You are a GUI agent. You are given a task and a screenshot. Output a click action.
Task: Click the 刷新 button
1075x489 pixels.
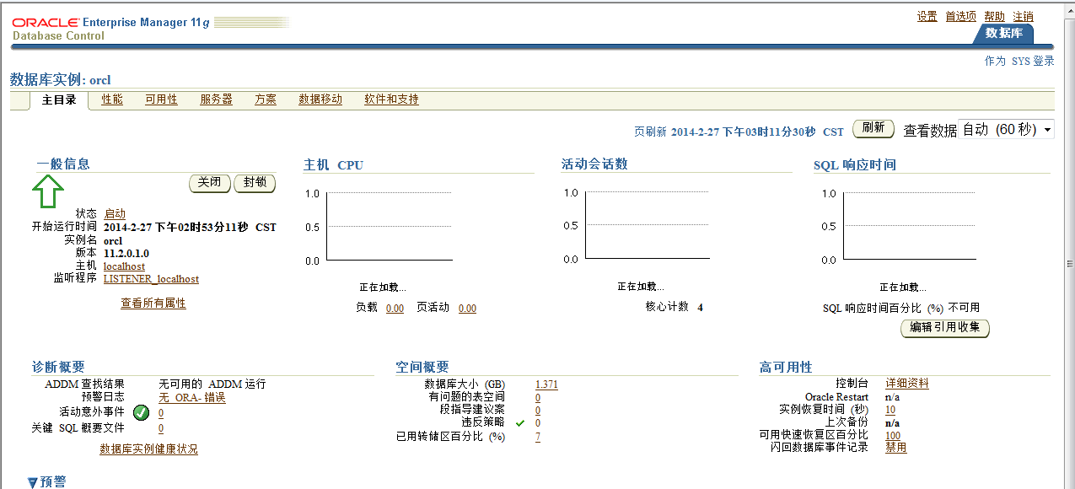(873, 128)
